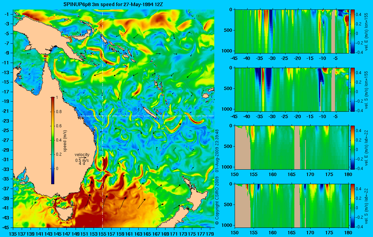The height and width of the screenshot is (237, 373).
Task: Click the map title 'SPINUP6p8 3m speed for 27-May-1994 12Z'
Action: 113,4
